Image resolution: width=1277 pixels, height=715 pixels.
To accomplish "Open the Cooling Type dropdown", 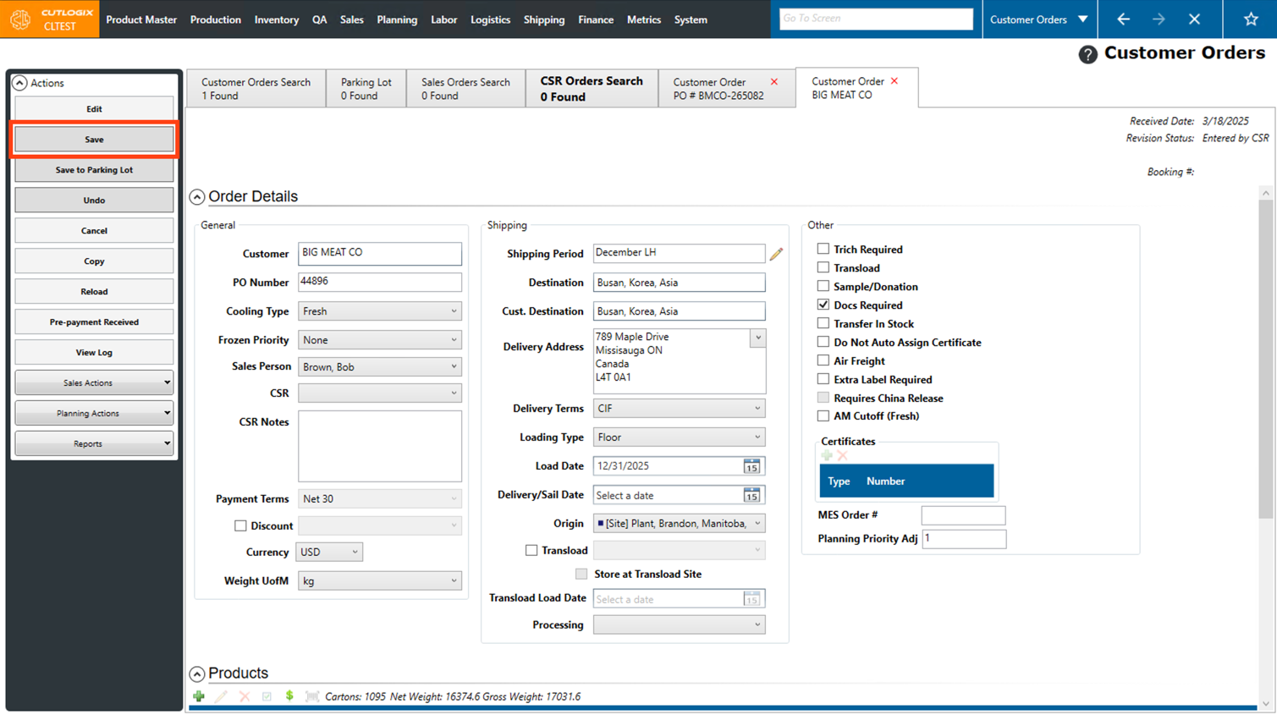I will (x=379, y=311).
